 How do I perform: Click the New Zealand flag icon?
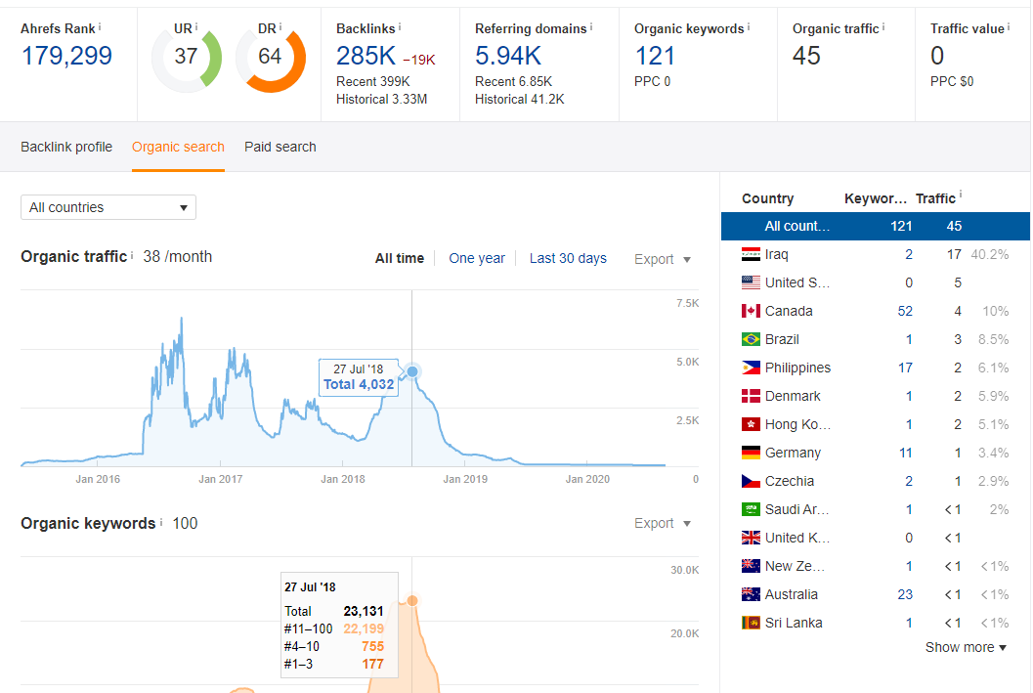click(x=751, y=566)
